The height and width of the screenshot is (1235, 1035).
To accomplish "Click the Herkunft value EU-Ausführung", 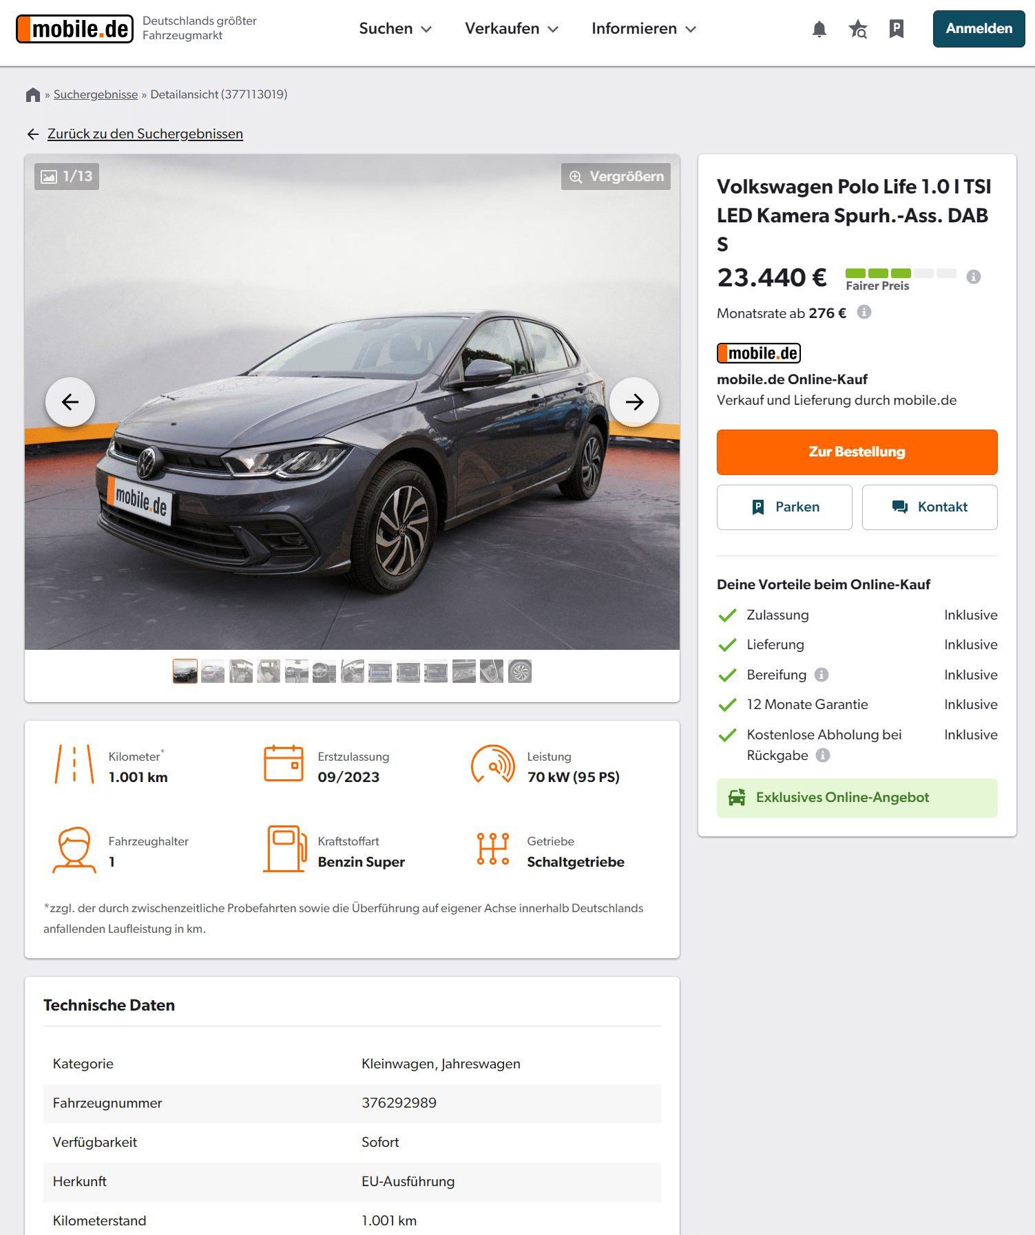I will 408,1181.
